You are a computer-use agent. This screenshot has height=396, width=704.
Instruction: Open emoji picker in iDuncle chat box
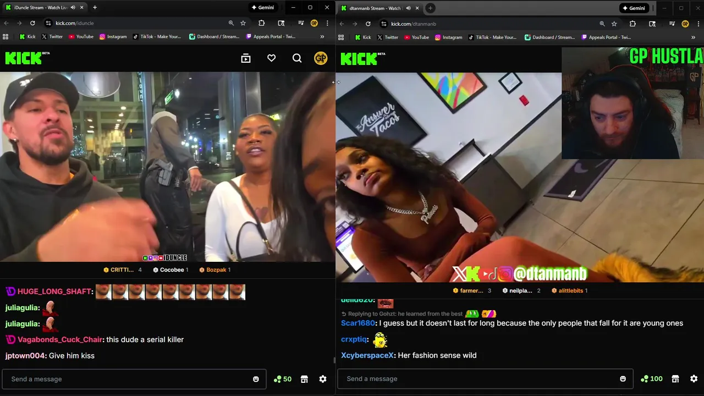[x=256, y=379]
